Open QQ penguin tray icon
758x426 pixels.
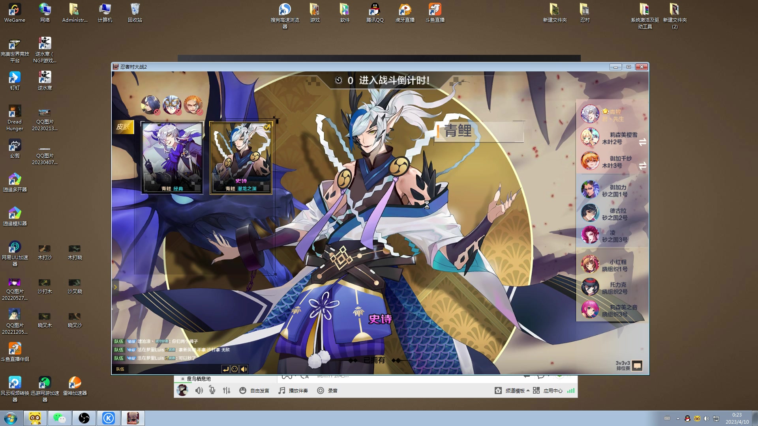pos(687,419)
